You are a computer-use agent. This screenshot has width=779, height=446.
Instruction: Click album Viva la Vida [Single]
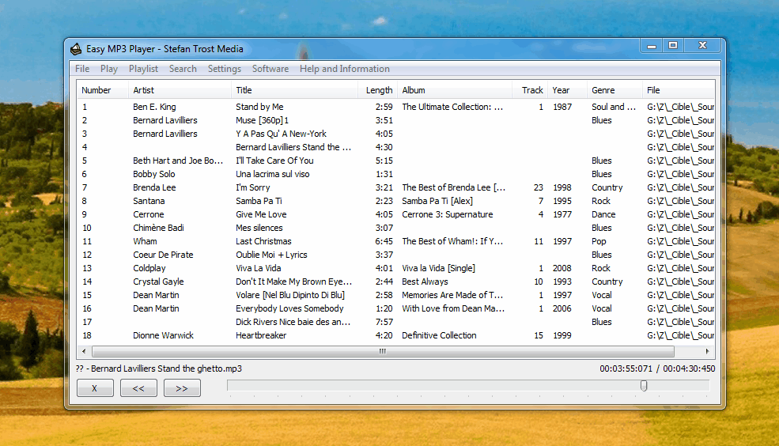pyautogui.click(x=438, y=268)
